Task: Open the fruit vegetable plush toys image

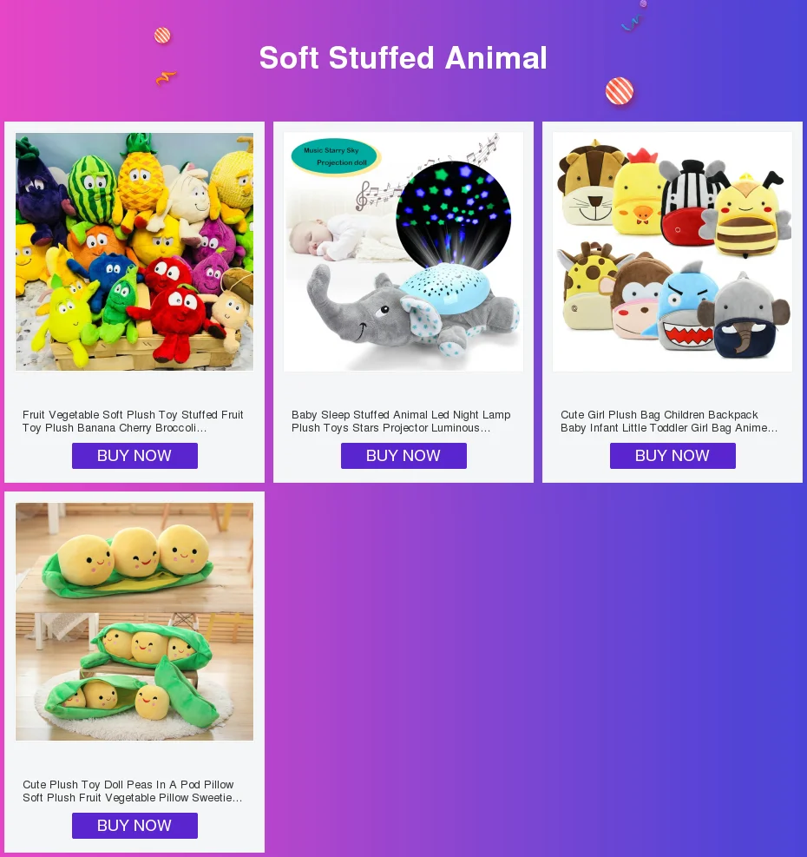Action: (134, 252)
